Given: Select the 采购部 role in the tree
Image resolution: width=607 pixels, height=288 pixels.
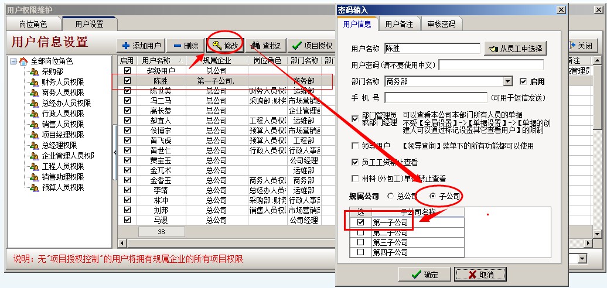Looking at the screenshot, I should coord(52,71).
